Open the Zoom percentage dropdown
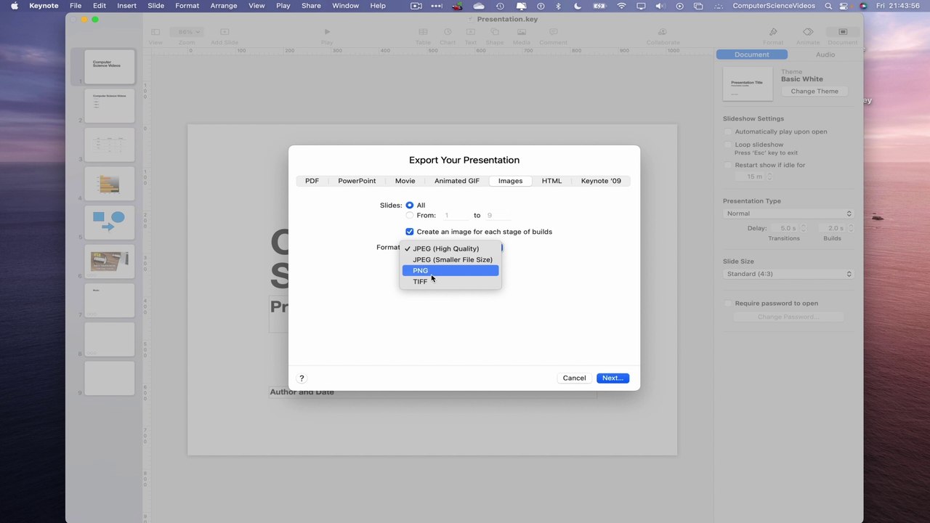The width and height of the screenshot is (930, 523). click(187, 32)
